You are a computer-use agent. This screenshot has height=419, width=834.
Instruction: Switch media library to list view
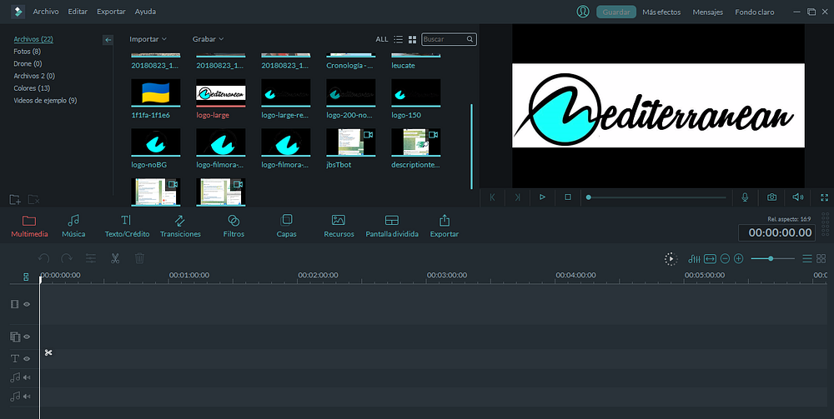pyautogui.click(x=398, y=39)
